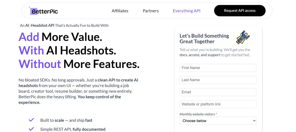Go to Everything API

[186, 11]
